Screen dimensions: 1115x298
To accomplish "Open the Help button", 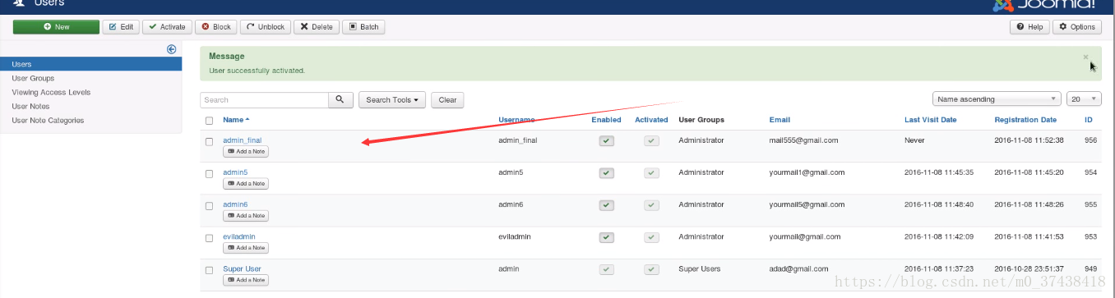I will pyautogui.click(x=1029, y=27).
